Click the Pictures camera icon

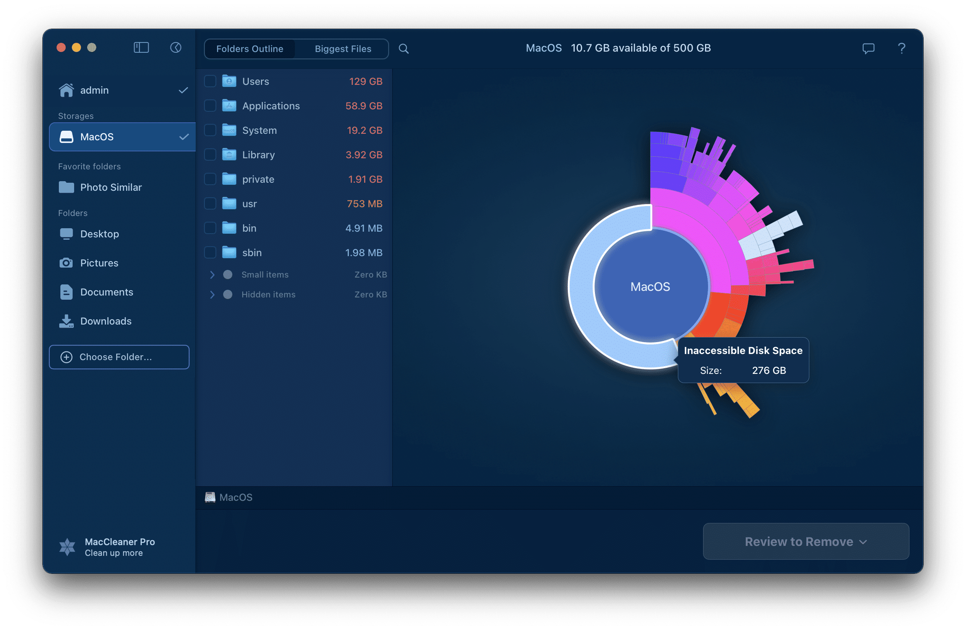66,263
